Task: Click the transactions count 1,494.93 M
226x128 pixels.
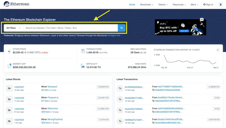Action: point(92,52)
